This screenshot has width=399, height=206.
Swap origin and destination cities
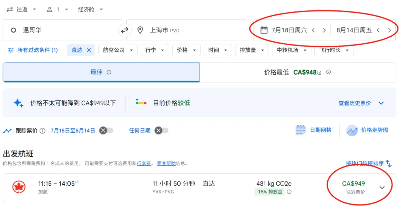(x=125, y=30)
